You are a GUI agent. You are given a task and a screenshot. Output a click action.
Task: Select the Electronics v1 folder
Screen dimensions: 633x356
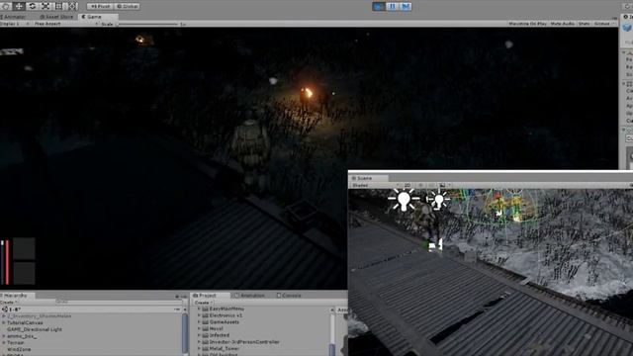226,315
